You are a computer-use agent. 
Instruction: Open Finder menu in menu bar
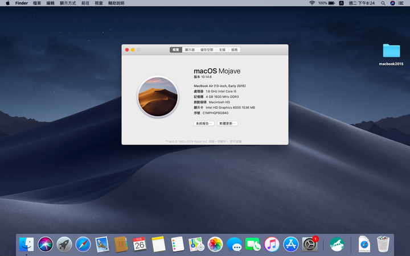tap(22, 3)
